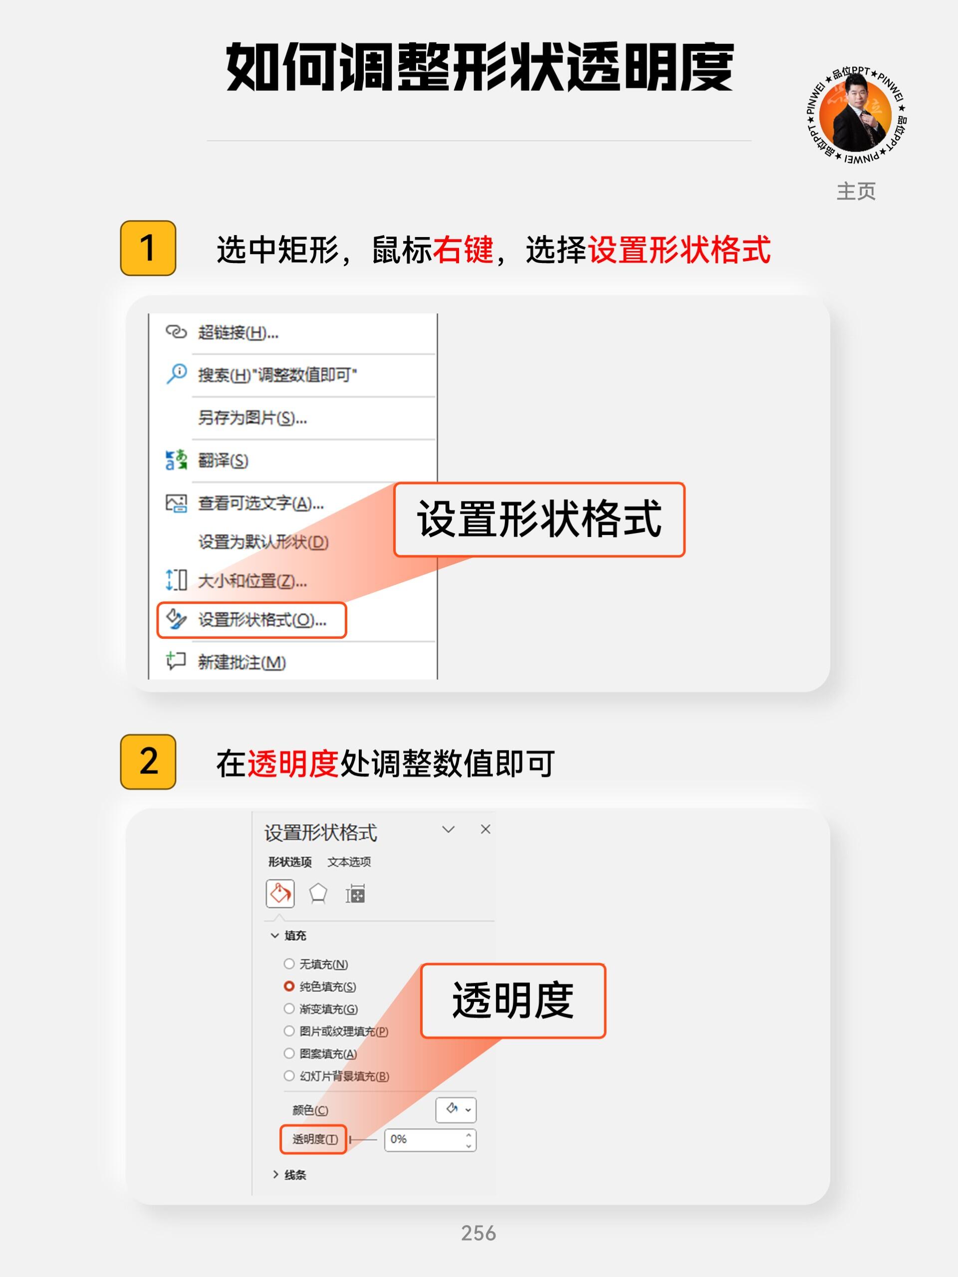Expand the 线条 section
This screenshot has height=1277, width=958.
(275, 1175)
